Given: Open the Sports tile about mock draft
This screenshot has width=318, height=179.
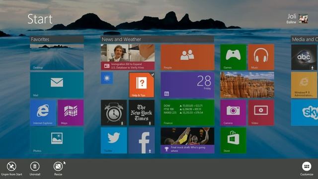Looking at the screenshot, I should click(x=187, y=140).
